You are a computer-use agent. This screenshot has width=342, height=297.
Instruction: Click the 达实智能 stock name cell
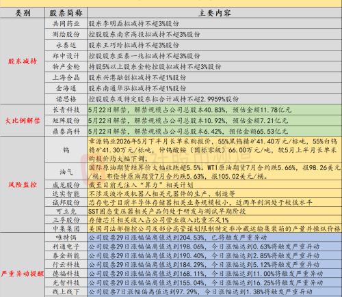coord(66,193)
